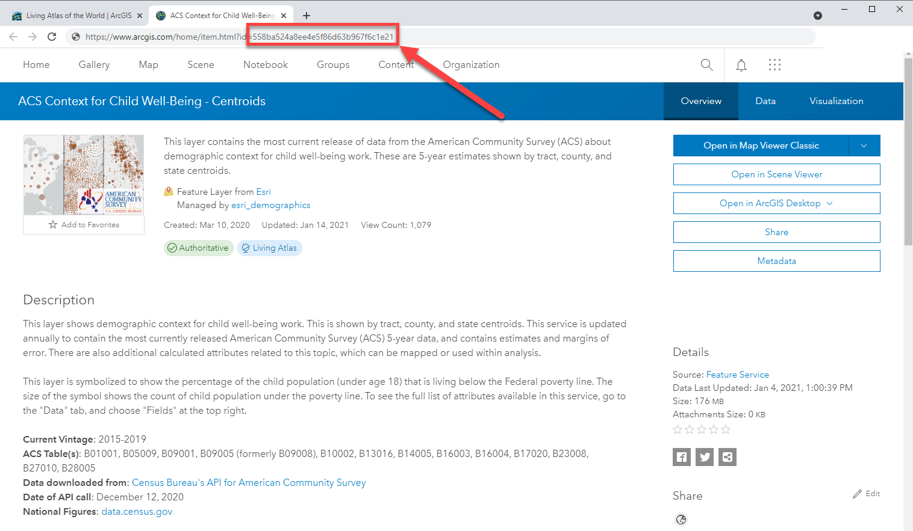This screenshot has width=913, height=531.
Task: Click the Current Vintage: 2015-2019 text
Action: click(x=84, y=440)
